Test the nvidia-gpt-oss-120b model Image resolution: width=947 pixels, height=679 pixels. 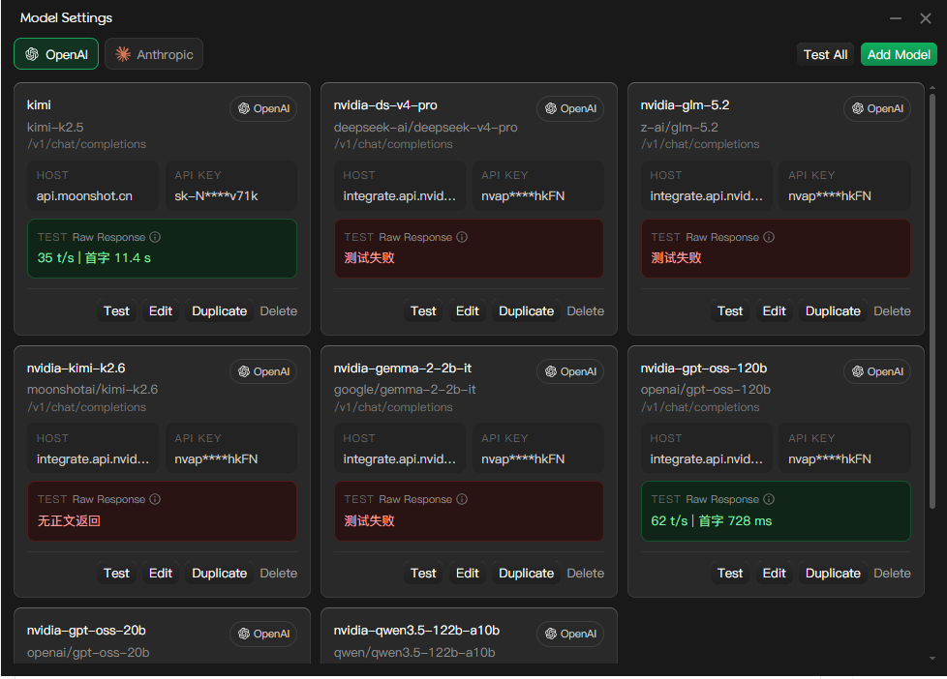pyautogui.click(x=729, y=574)
